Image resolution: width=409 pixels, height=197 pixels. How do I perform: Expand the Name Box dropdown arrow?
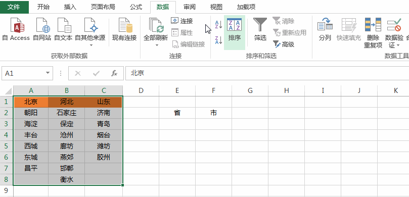click(x=48, y=73)
